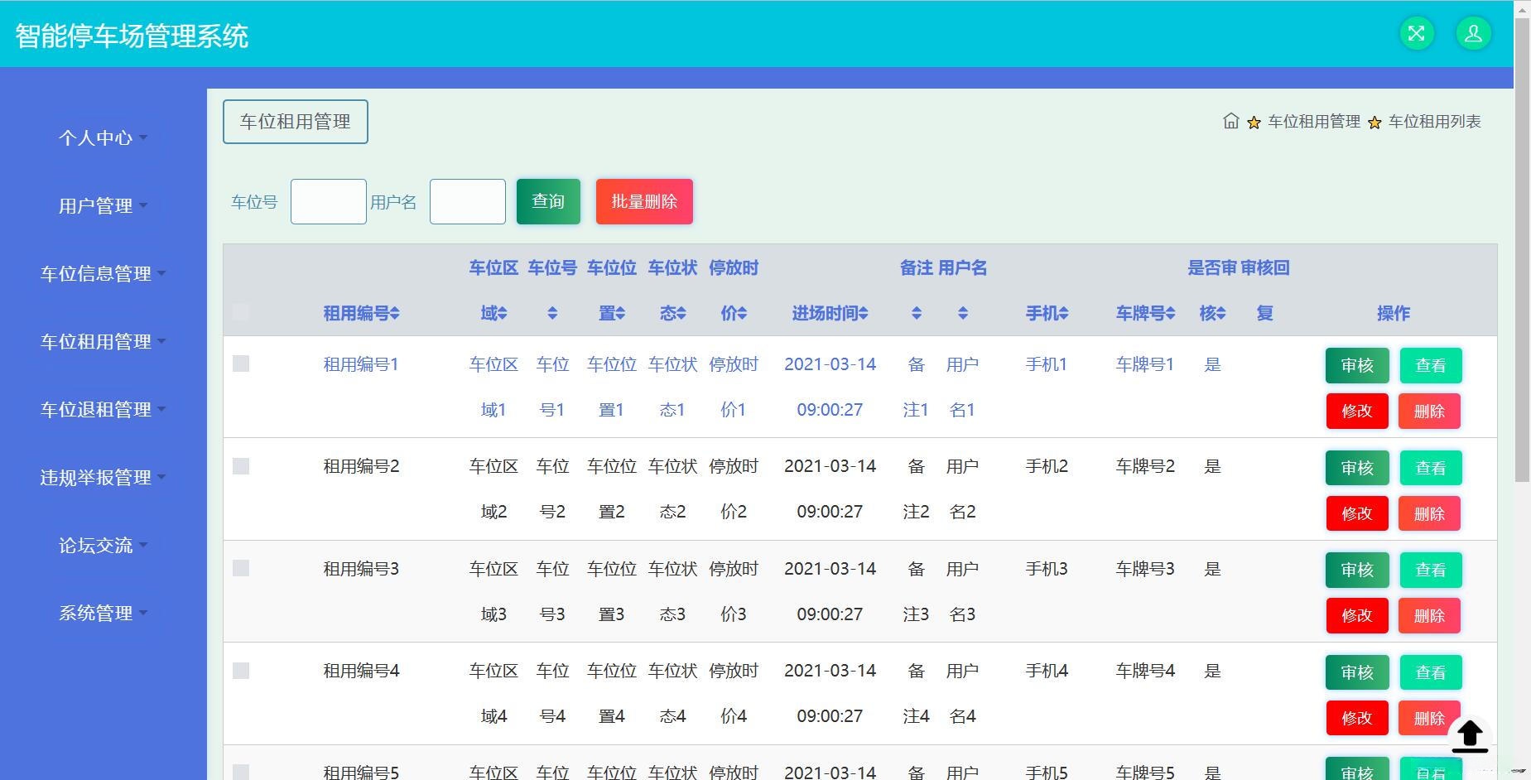Click the 车牌号3 cell
Image resolution: width=1531 pixels, height=780 pixels.
point(1145,569)
